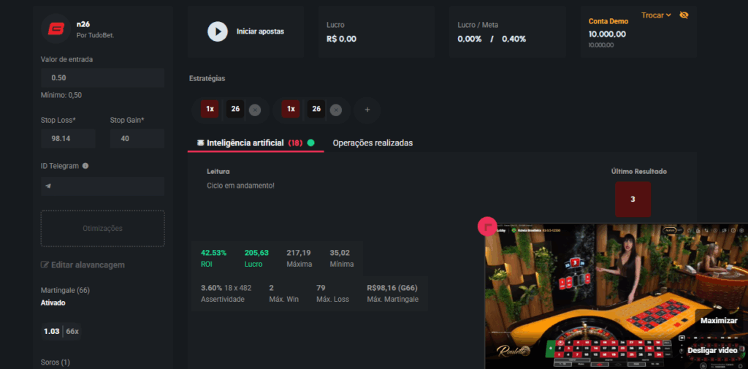Screen dimensions: 748x369
Task: Open the Trocar account dropdown
Action: click(x=656, y=15)
